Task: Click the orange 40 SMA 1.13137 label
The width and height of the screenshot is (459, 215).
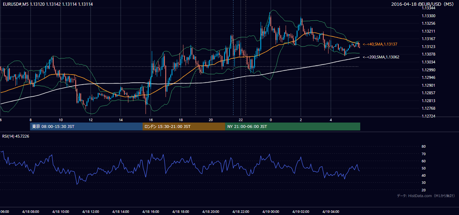Action: 380,44
